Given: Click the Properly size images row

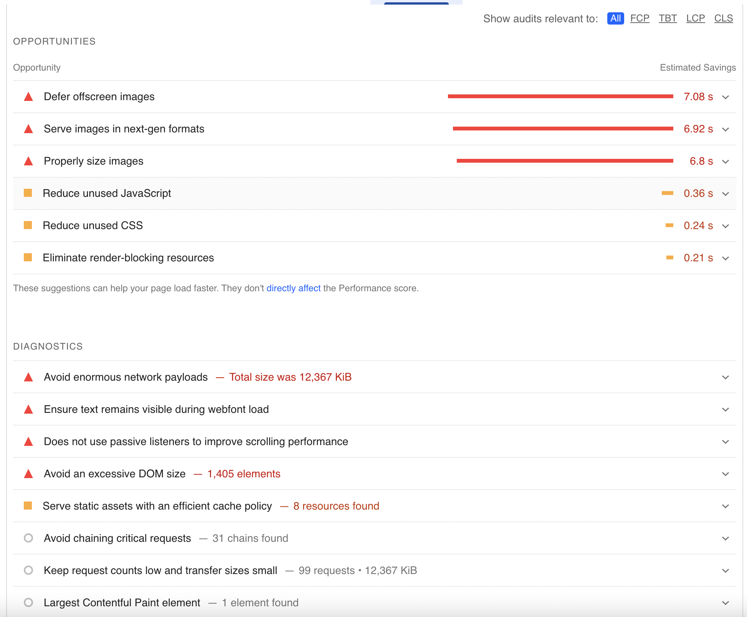Looking at the screenshot, I should (93, 161).
